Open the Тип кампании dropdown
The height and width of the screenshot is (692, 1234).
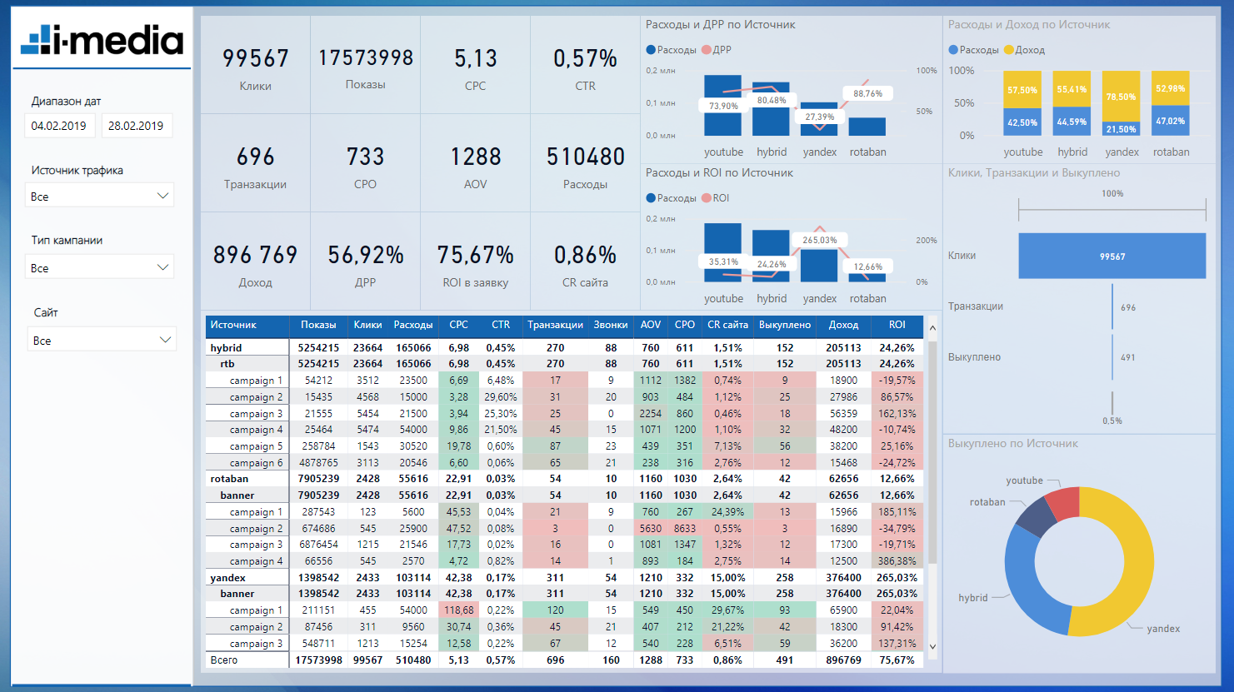tap(100, 267)
